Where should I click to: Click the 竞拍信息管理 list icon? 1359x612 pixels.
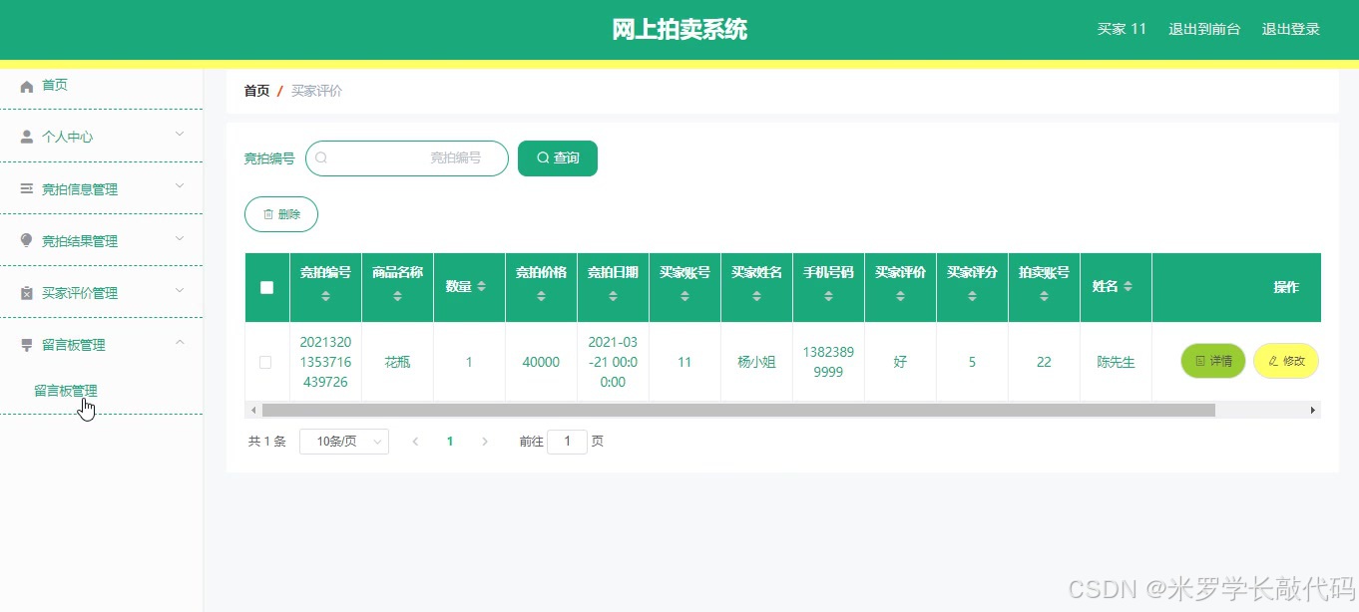coord(26,187)
